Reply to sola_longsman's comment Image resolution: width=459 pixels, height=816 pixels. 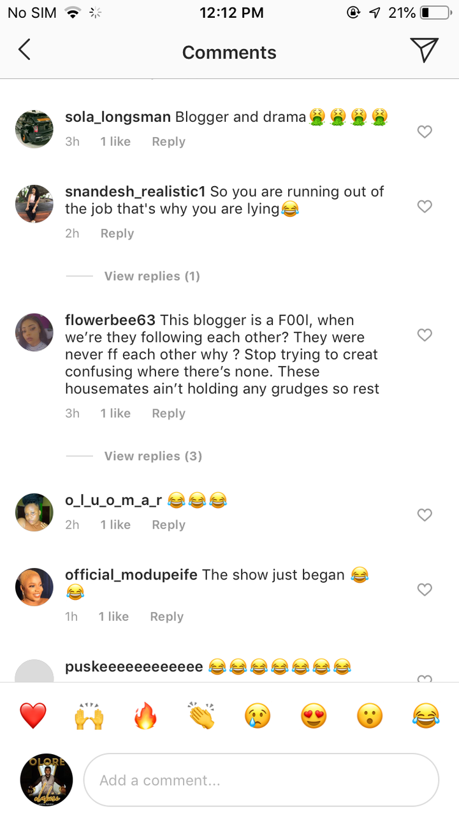click(168, 142)
